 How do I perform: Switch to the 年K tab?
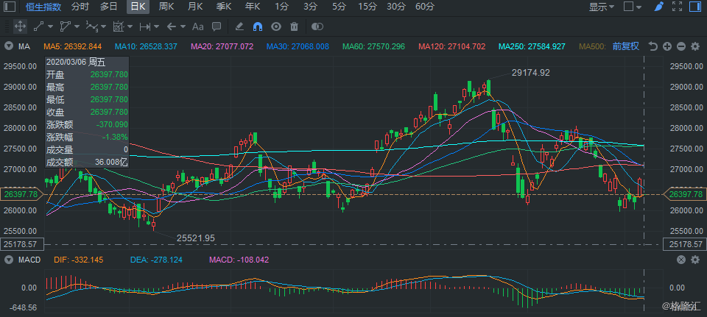tap(253, 7)
